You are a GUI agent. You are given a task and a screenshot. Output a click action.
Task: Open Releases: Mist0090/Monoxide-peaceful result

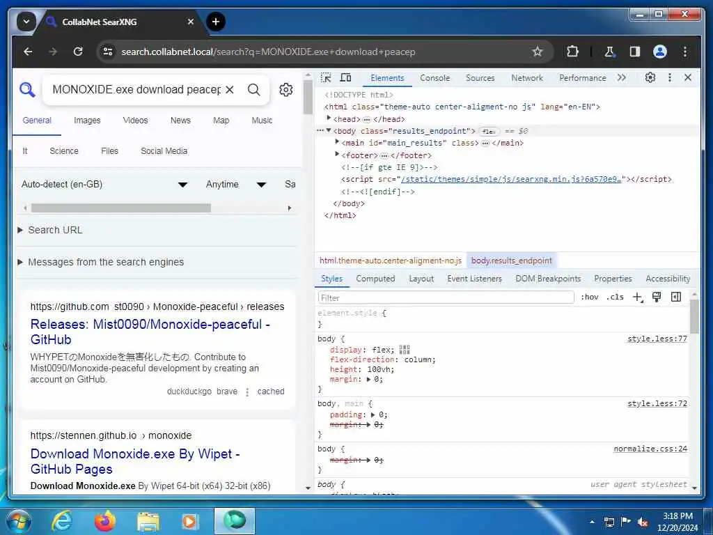pyautogui.click(x=150, y=332)
